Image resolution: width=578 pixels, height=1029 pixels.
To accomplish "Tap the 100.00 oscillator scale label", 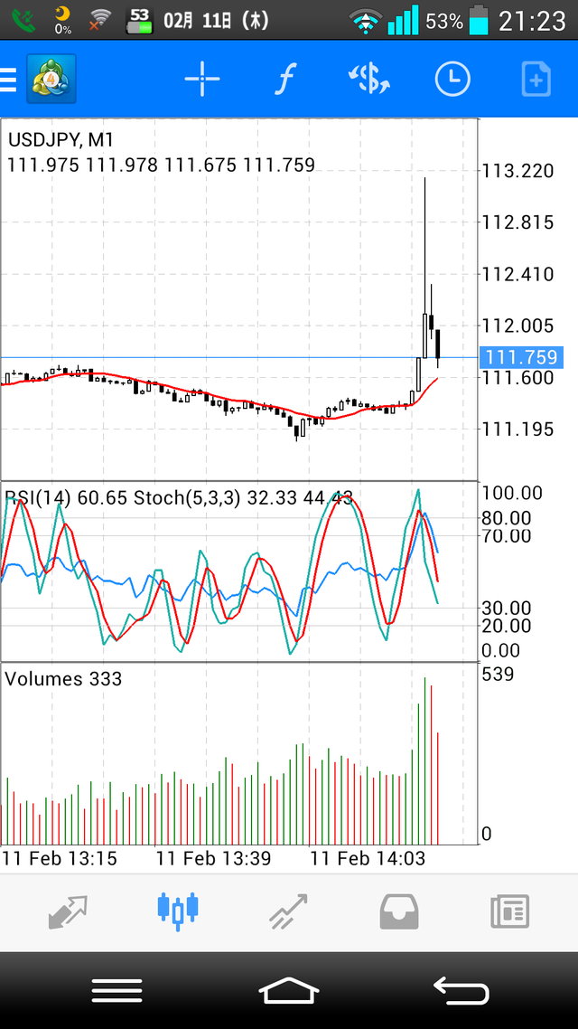I will point(512,493).
